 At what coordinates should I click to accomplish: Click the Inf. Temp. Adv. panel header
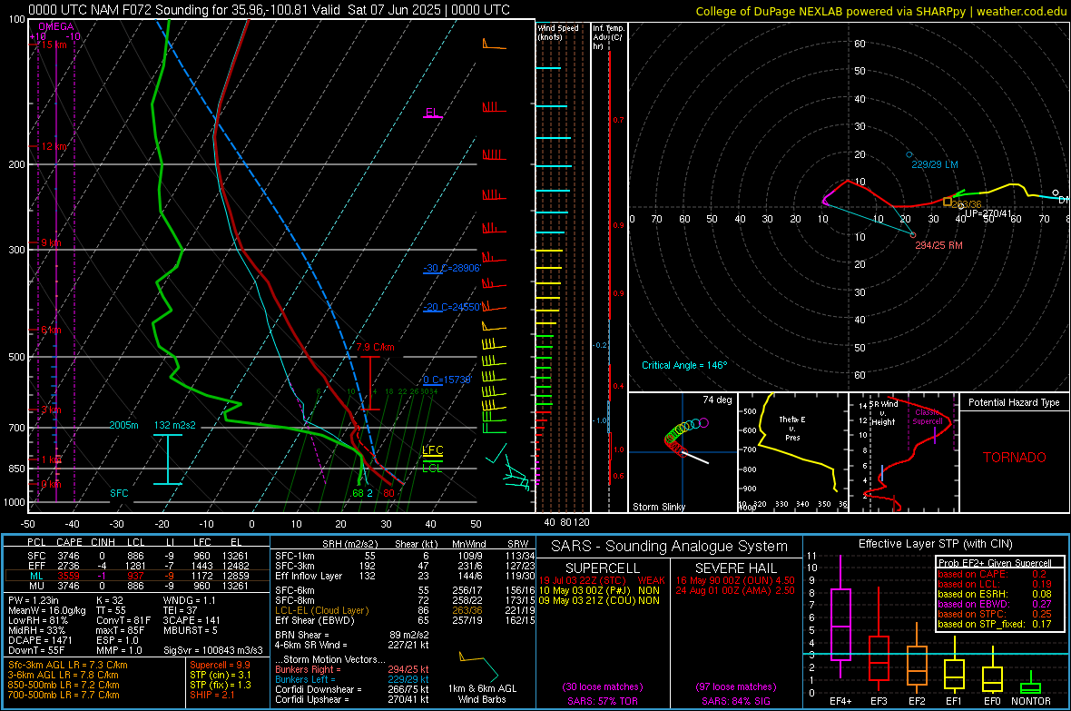(x=608, y=37)
